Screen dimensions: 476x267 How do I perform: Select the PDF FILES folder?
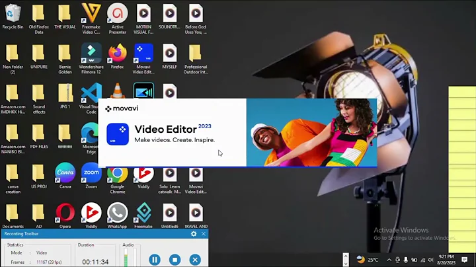coord(38,137)
